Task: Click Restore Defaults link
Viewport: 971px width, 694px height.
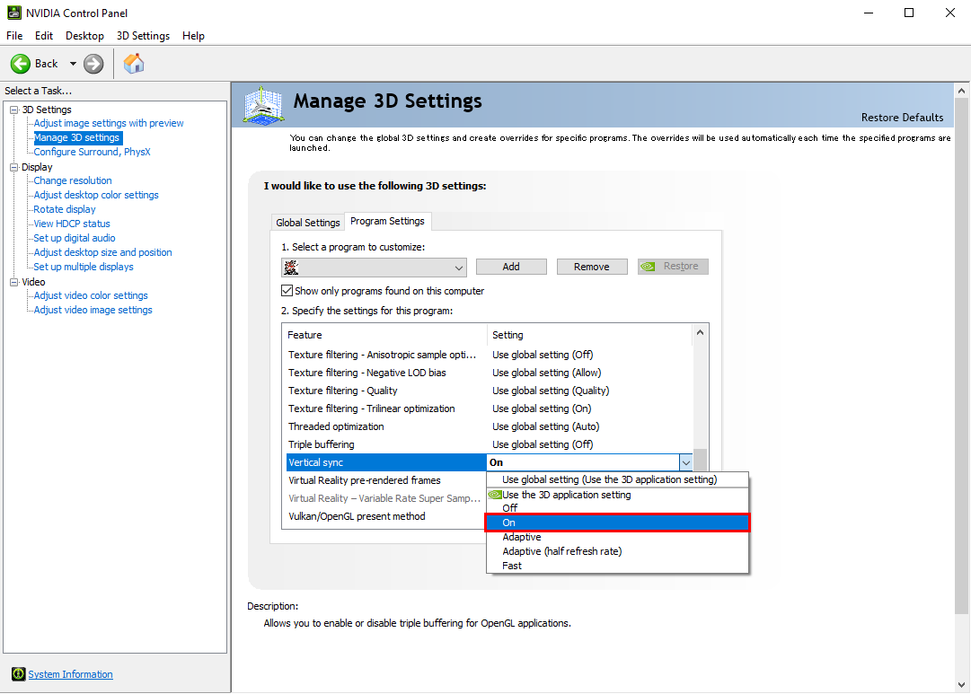Action: [x=902, y=118]
